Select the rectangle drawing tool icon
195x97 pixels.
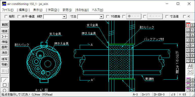pos(5,85)
